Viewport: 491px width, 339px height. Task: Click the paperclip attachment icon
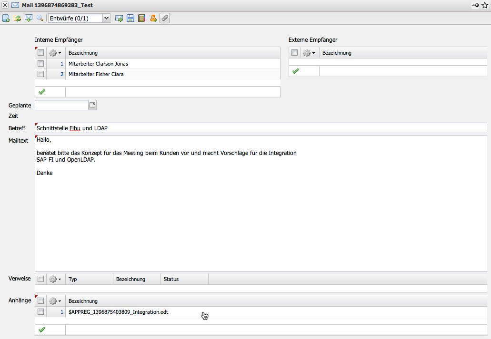[x=164, y=18]
